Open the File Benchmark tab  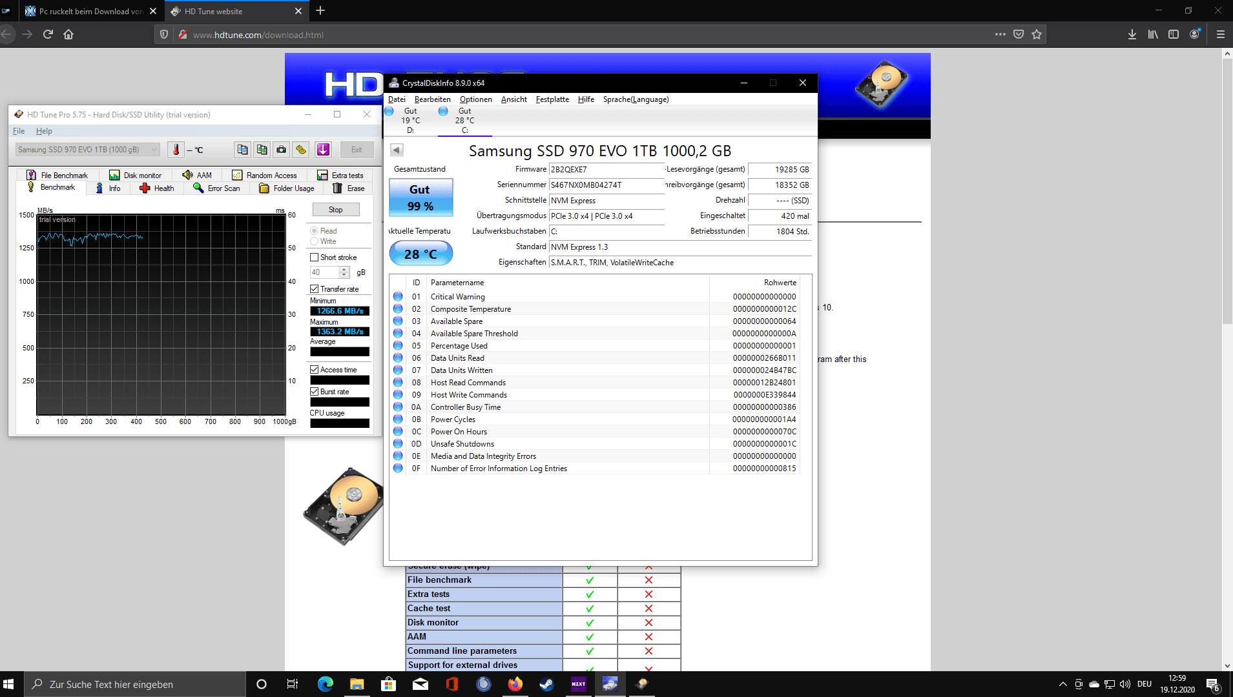click(x=57, y=175)
